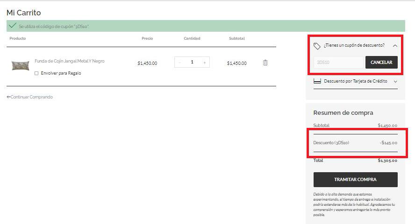
Task: Enable Envolver para Regalo checkbox
Action: 37,73
